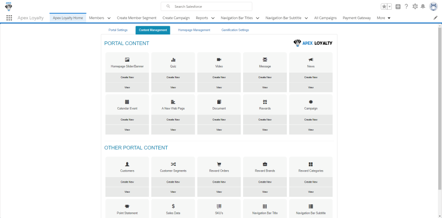Click the Apex Loyalty logo at top-left
Viewport: 442px width, 218px height.
pos(8,6)
